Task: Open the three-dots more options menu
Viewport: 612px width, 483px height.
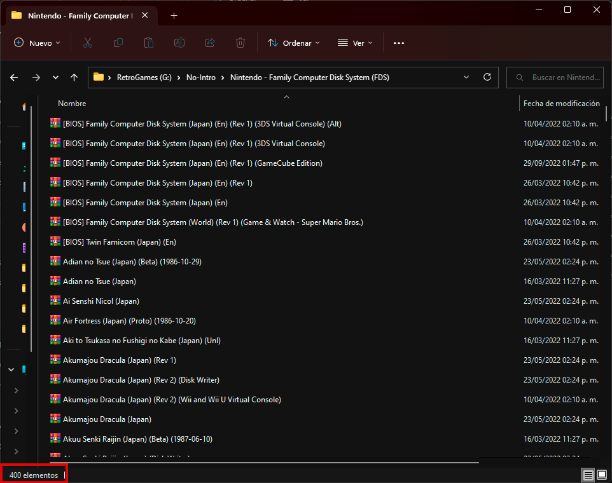Action: click(x=398, y=43)
